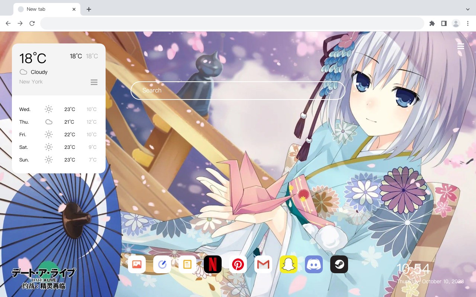Click Wednesday's sun forecast icon
Viewport: 476px width, 297px height.
point(49,109)
